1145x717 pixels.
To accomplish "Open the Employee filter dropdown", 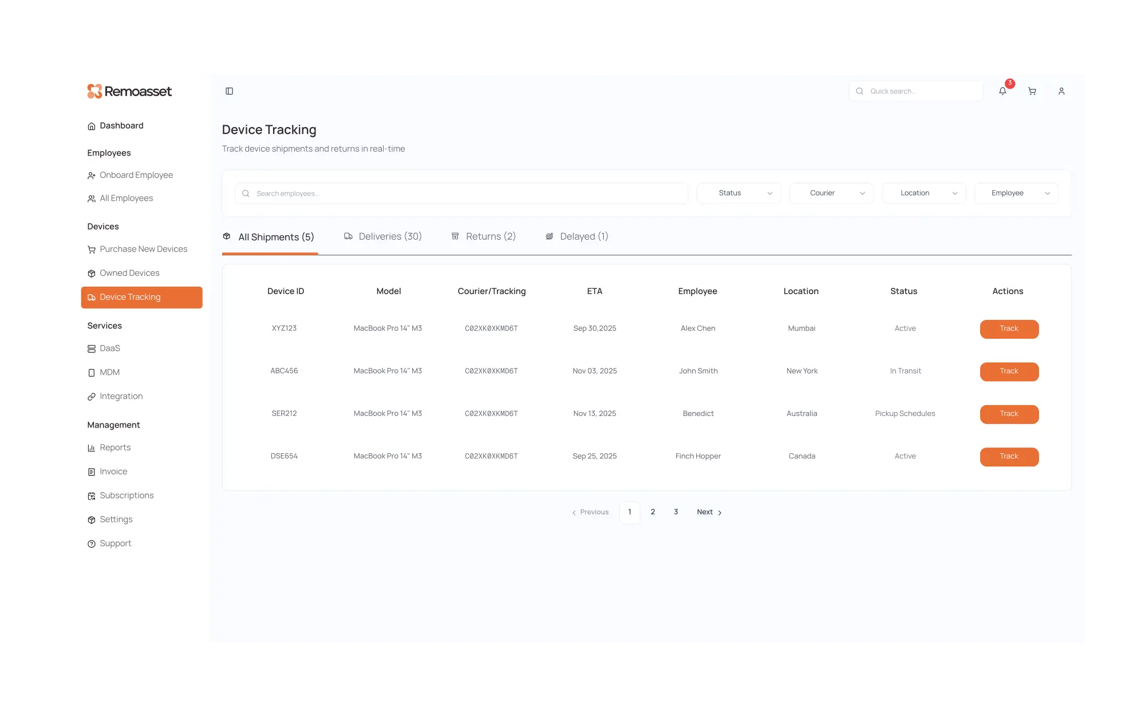I will tap(1017, 193).
